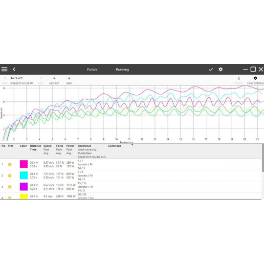Viewport: 264px width, 264px height.
Task: Minimize the window
Action: click(245, 69)
